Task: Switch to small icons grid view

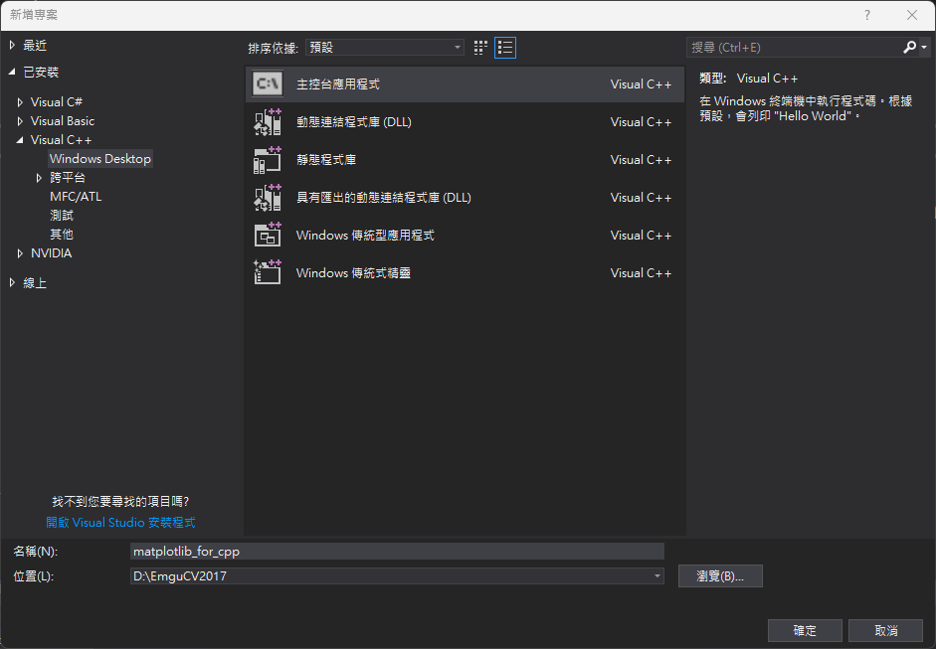Action: pyautogui.click(x=480, y=48)
